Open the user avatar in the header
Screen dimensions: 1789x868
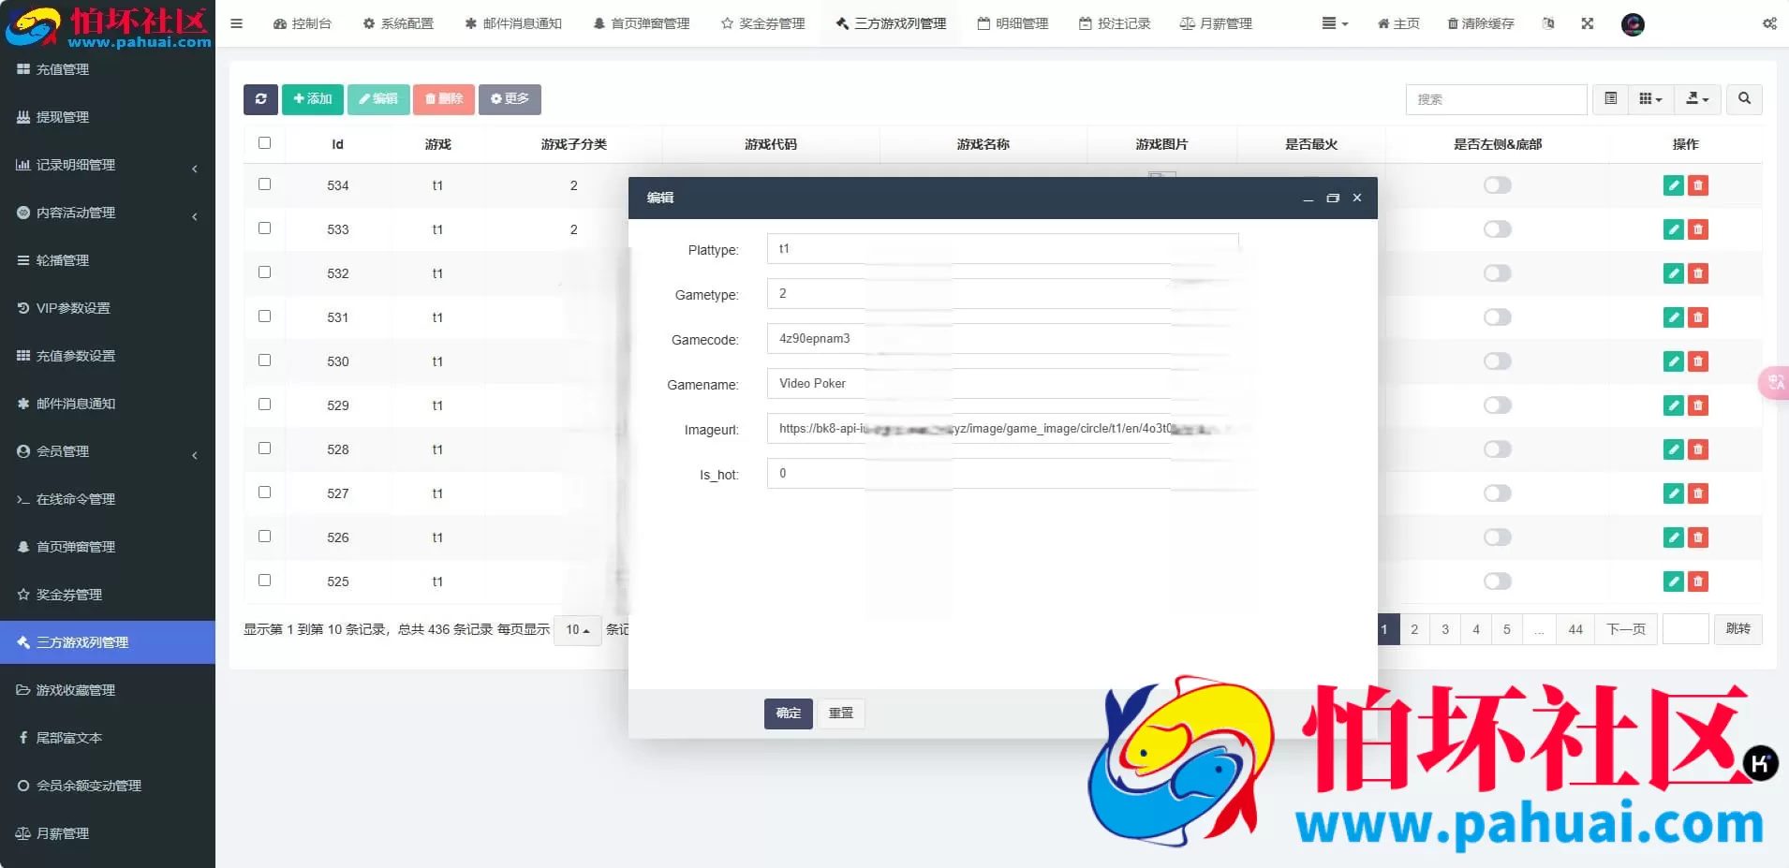coord(1634,25)
